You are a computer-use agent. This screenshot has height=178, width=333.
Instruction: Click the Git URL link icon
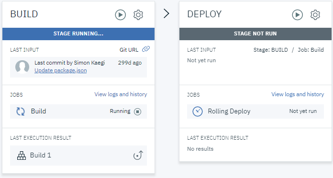coord(146,49)
